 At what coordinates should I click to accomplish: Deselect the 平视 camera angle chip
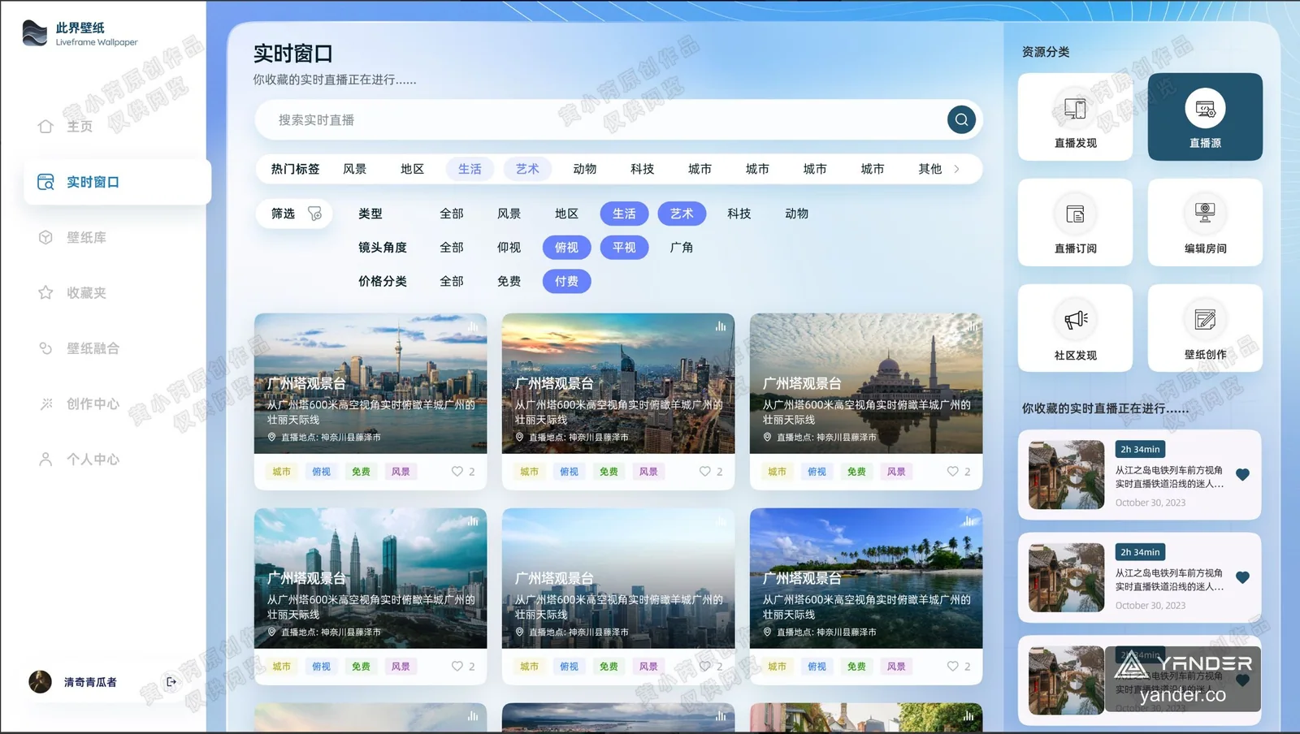[x=624, y=248]
